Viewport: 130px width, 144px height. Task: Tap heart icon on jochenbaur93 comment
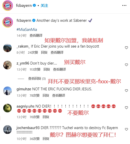click(126, 129)
